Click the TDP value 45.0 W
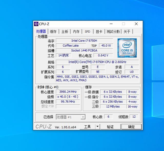164x151 pixels. coord(106,46)
